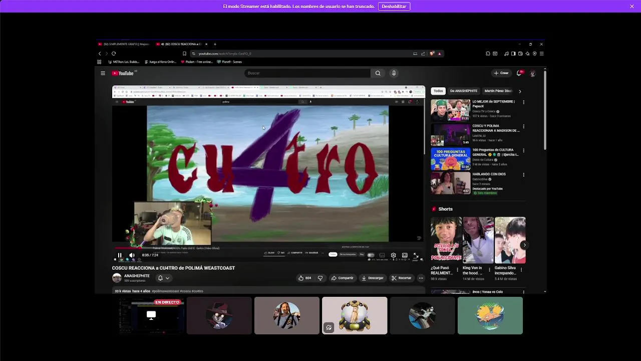Pause the video with the pause button
641x361 pixels.
(120, 255)
